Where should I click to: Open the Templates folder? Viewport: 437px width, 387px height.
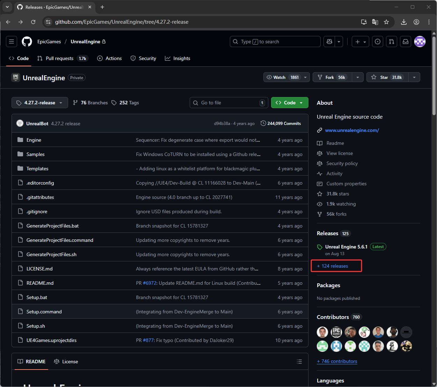(37, 169)
